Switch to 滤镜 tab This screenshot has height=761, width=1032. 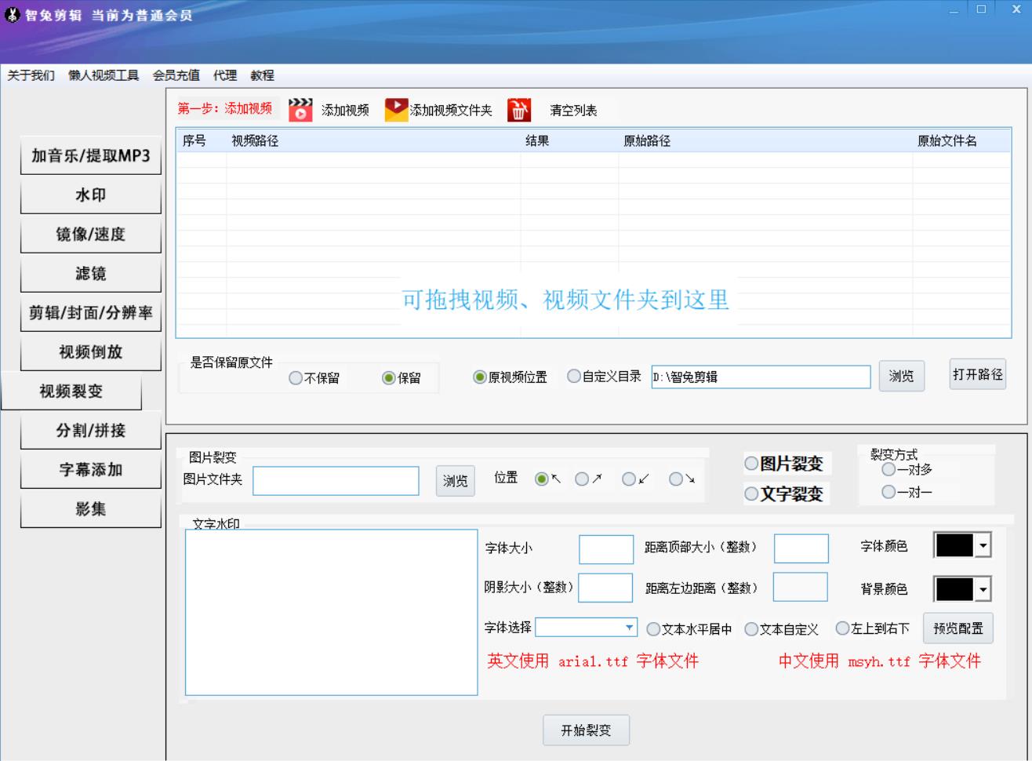pos(91,273)
